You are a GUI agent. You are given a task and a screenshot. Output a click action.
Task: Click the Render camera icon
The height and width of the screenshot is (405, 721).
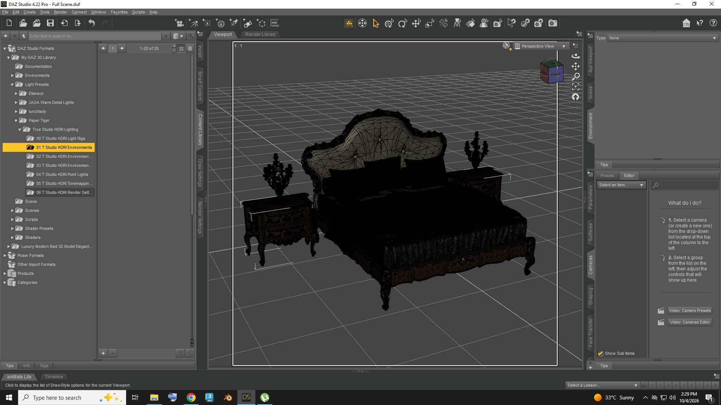552,23
